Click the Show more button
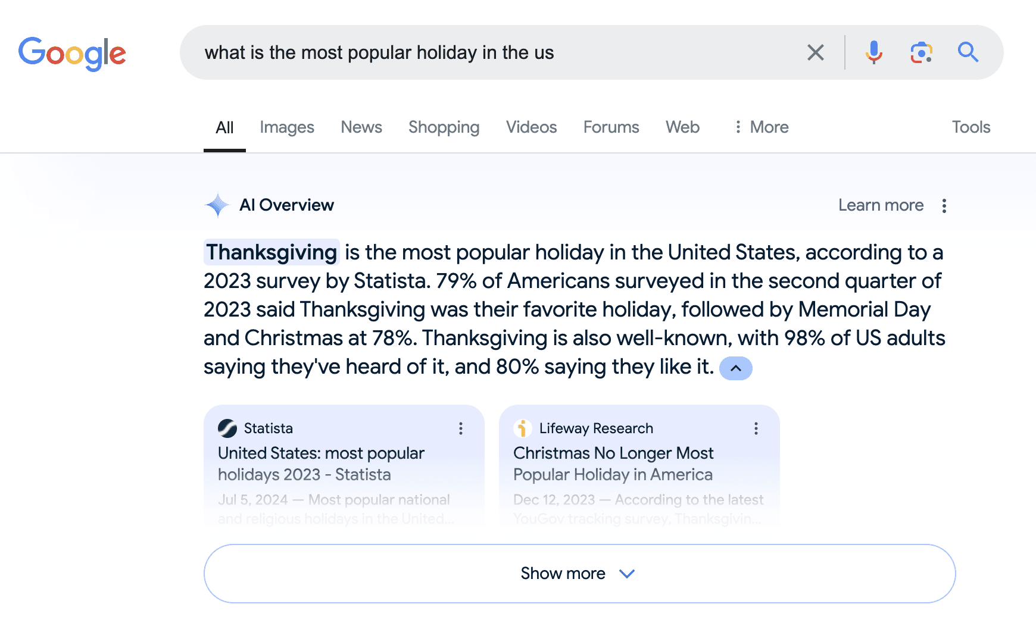The image size is (1036, 626). [562, 573]
